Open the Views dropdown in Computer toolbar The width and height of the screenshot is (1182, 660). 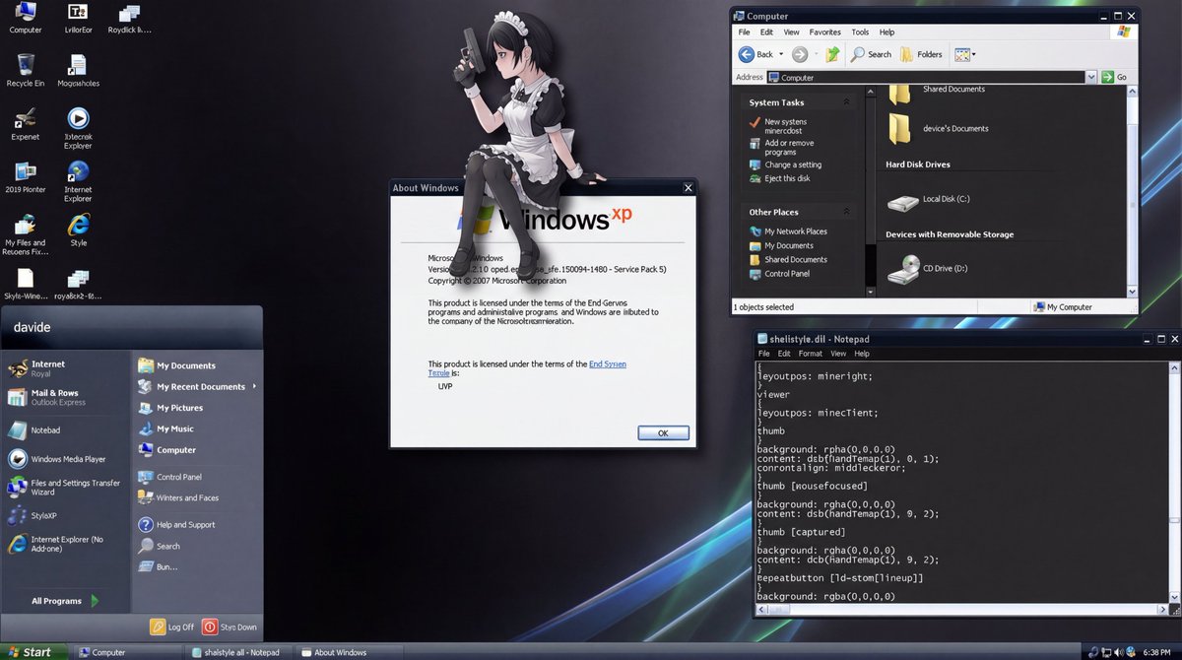tap(964, 54)
